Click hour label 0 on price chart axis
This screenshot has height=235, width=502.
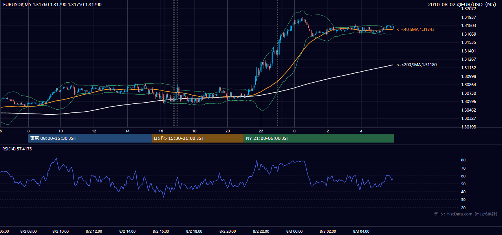click(294, 131)
